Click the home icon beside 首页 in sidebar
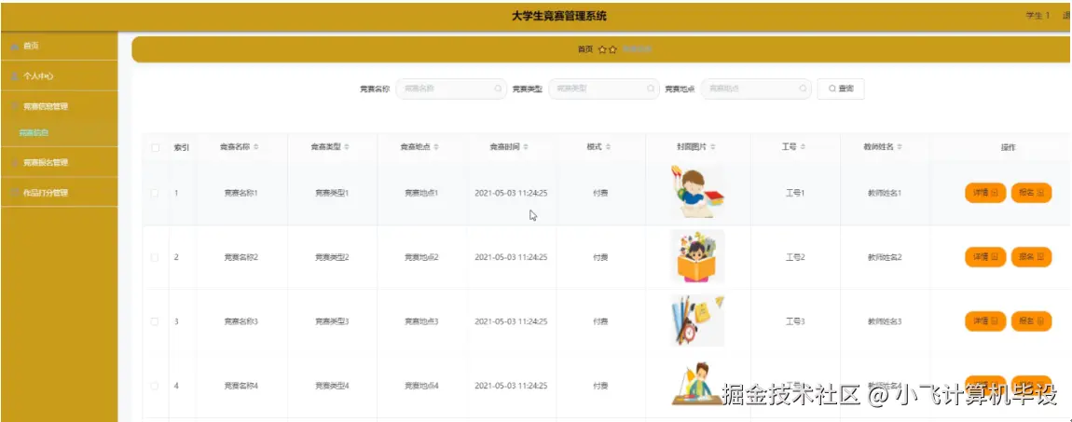This screenshot has height=422, width=1072. (15, 46)
